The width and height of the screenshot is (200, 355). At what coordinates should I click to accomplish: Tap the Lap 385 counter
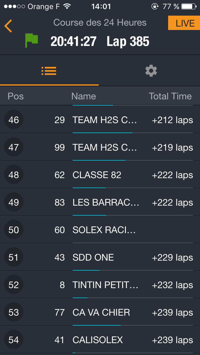[128, 42]
